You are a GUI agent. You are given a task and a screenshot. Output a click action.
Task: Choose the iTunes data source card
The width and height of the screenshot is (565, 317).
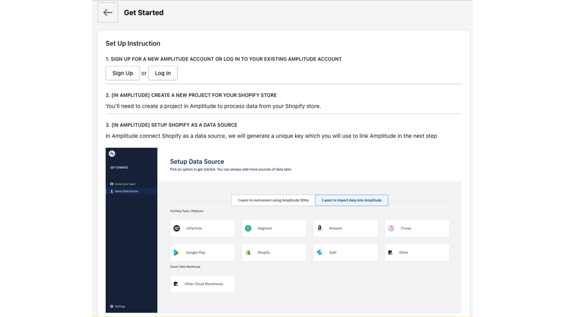coord(417,229)
